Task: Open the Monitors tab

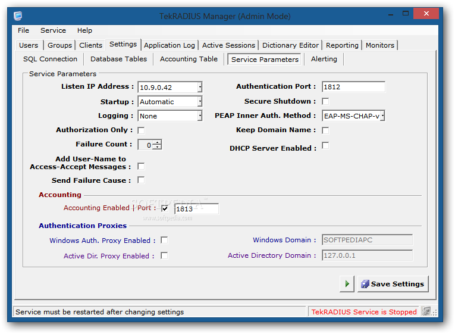Action: point(380,45)
